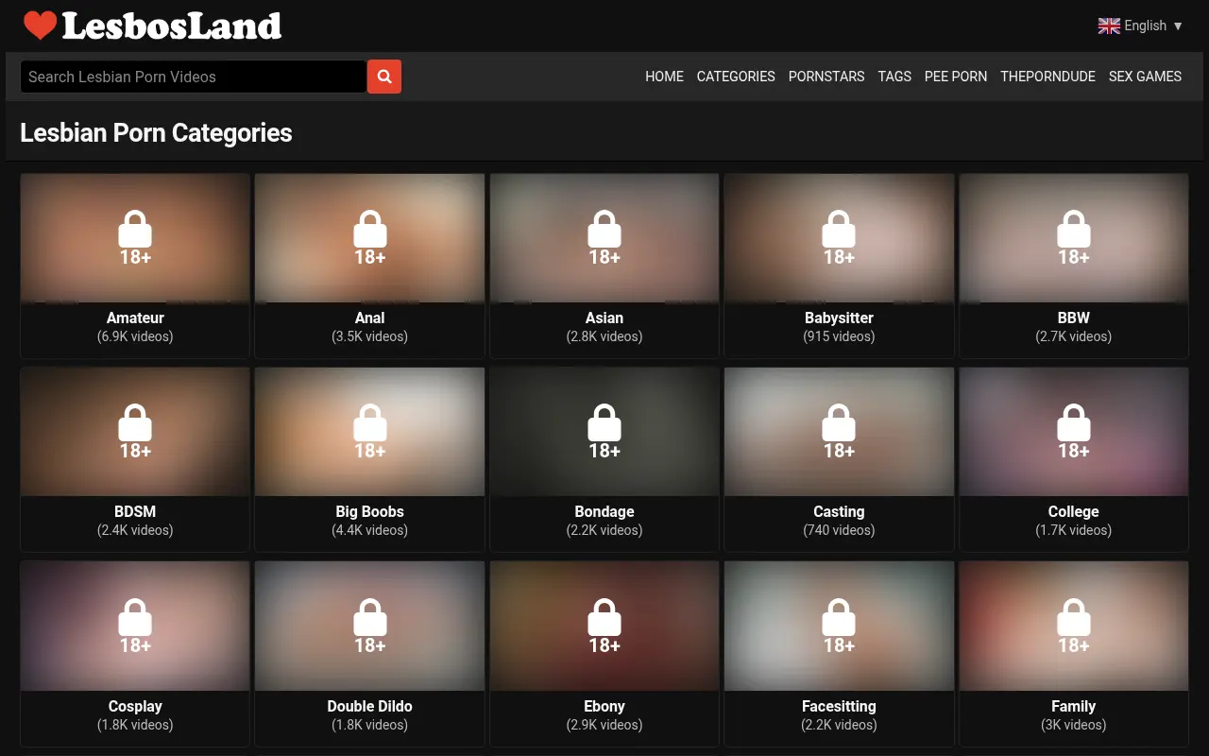Click the lock icon on College thumbnail
This screenshot has width=1209, height=756.
coord(1074,422)
